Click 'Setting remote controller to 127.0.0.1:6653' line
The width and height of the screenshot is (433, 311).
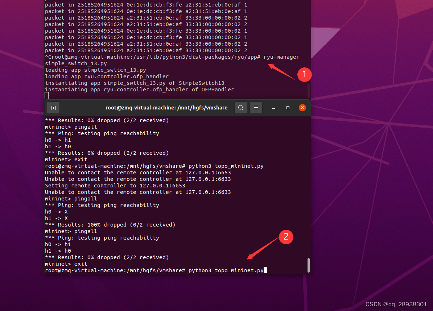115,186
